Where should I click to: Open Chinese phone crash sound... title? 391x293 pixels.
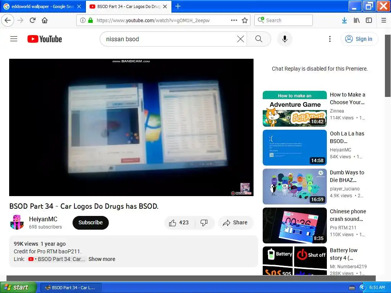click(x=348, y=215)
